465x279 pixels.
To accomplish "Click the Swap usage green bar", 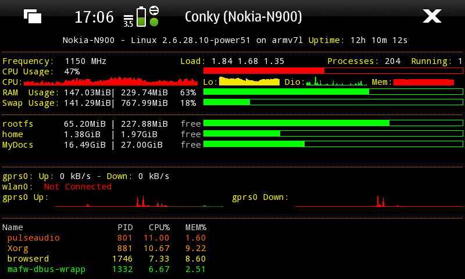I will coord(333,102).
